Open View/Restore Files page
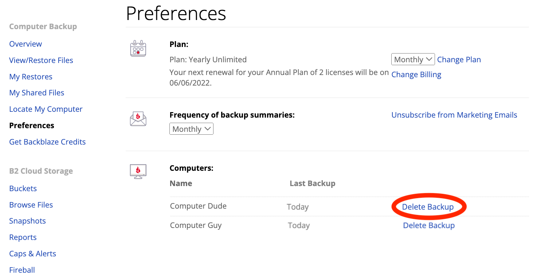Screen dimensions: 537x280 tap(41, 60)
